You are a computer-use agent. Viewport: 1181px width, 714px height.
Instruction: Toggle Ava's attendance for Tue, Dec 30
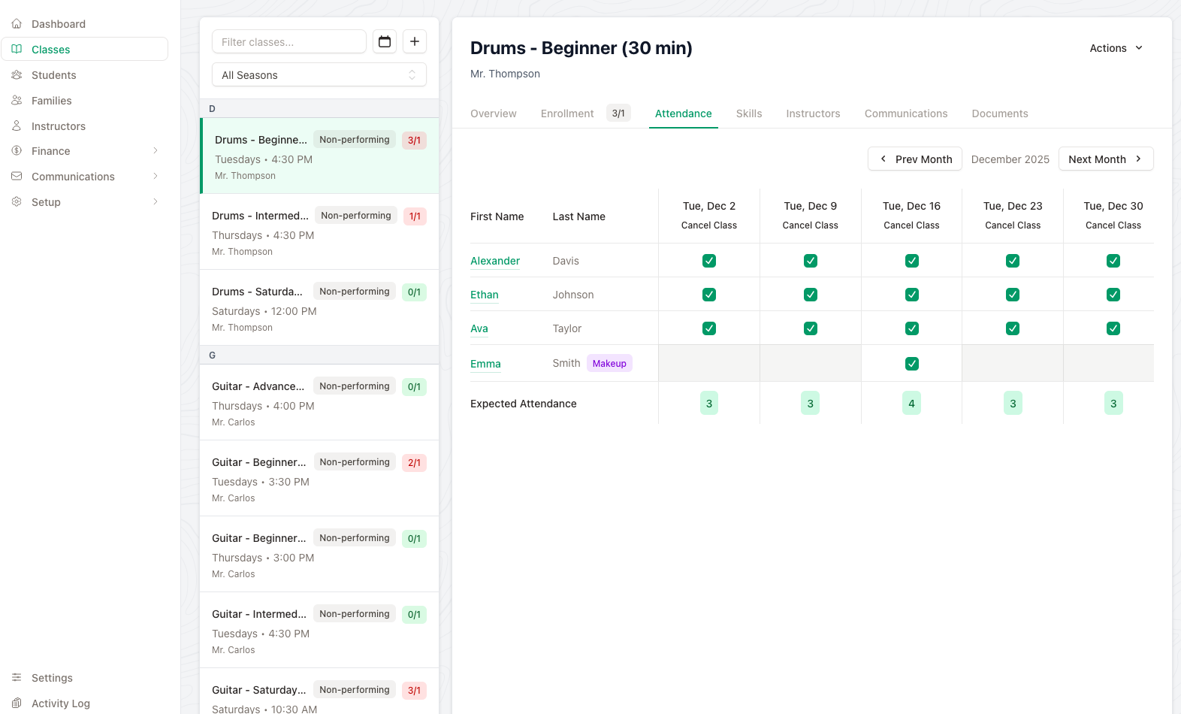[1113, 328]
